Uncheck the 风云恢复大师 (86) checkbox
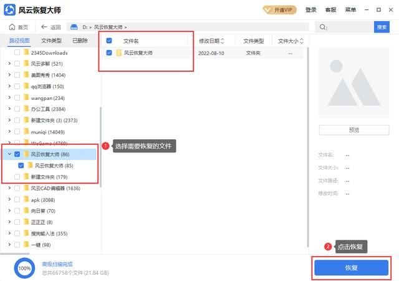 pos(17,154)
